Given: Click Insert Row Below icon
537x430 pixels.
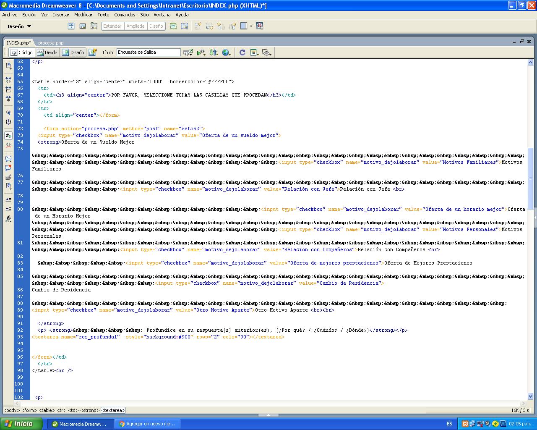Looking at the screenshot, I should point(209,26).
